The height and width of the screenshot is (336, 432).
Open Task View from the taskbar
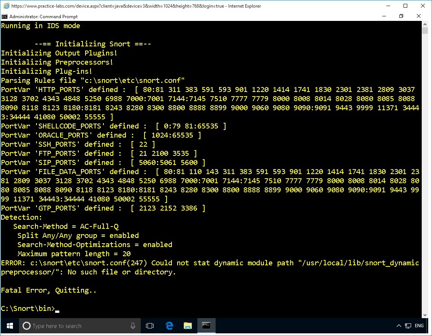[150, 326]
